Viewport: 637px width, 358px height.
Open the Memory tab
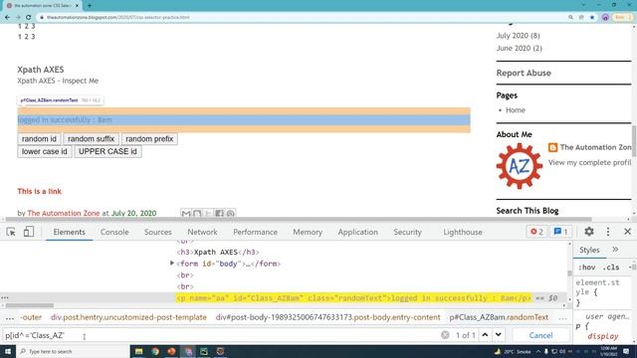coord(308,232)
